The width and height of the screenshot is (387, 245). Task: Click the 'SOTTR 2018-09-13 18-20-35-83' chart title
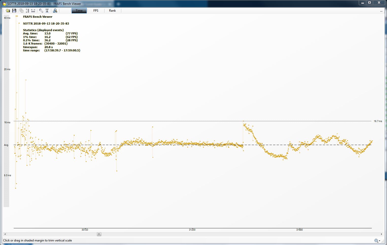pos(46,24)
